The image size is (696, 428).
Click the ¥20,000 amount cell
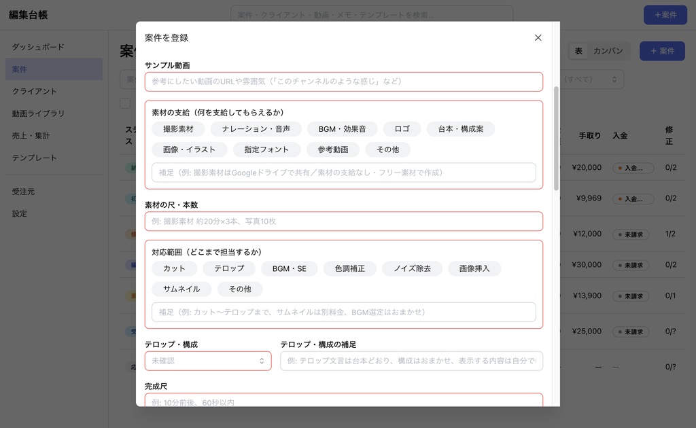click(587, 168)
